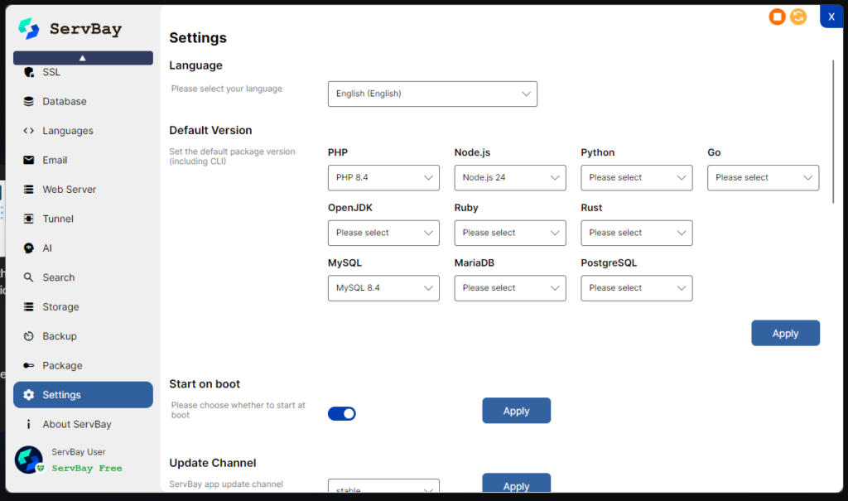Navigate to the Tunnel section
This screenshot has width=848, height=501.
(83, 219)
